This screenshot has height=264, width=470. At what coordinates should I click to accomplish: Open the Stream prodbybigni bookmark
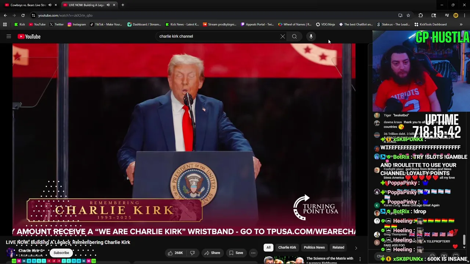click(219, 24)
